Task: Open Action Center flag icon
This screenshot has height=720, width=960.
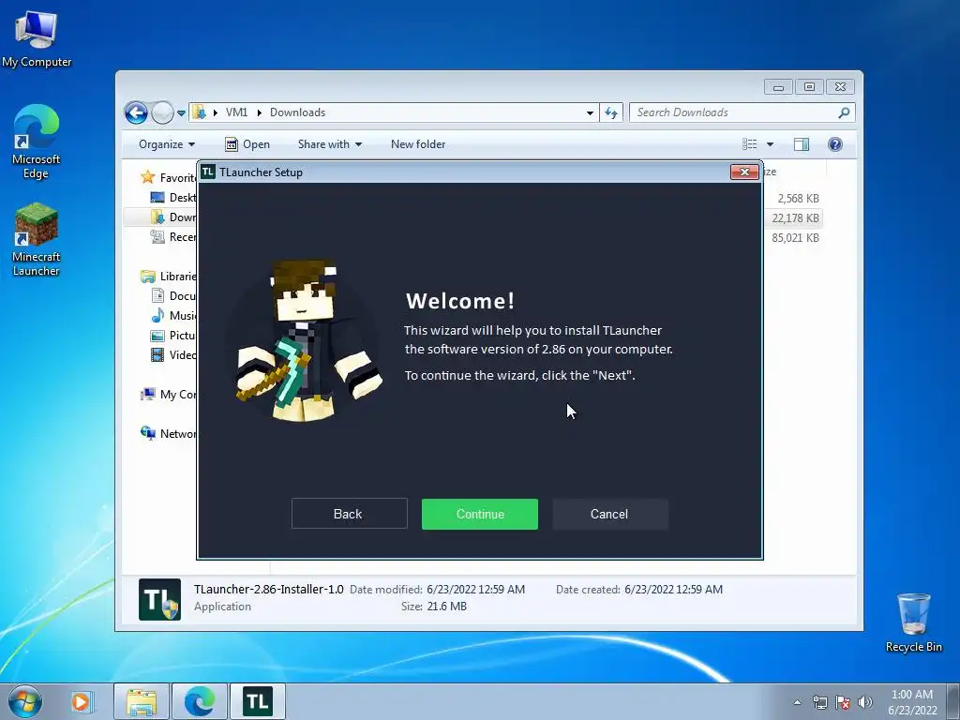Action: (843, 702)
